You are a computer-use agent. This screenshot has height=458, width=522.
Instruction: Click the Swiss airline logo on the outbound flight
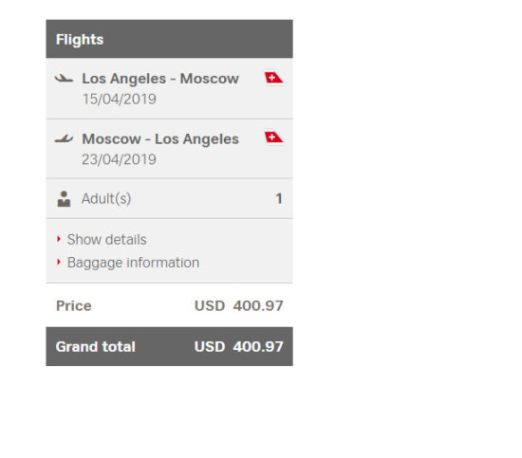[273, 78]
